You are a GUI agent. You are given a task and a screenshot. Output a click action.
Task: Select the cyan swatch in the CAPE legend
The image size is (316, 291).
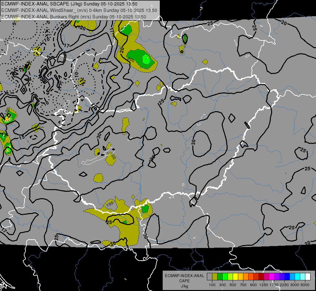coord(297,276)
